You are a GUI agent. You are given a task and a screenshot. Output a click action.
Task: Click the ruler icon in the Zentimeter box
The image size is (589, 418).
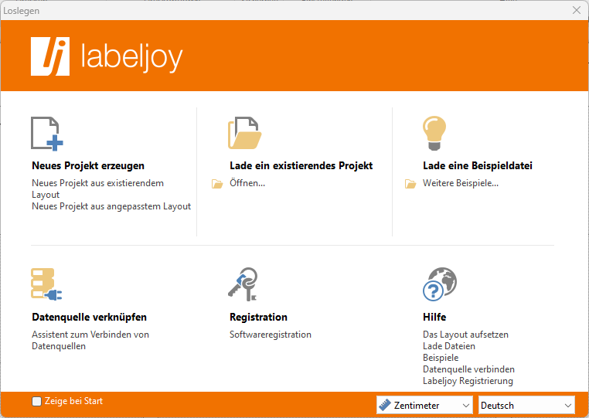(385, 405)
